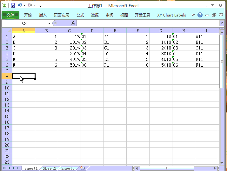
Task: Select cell D4 containing 04
Action: point(92,54)
